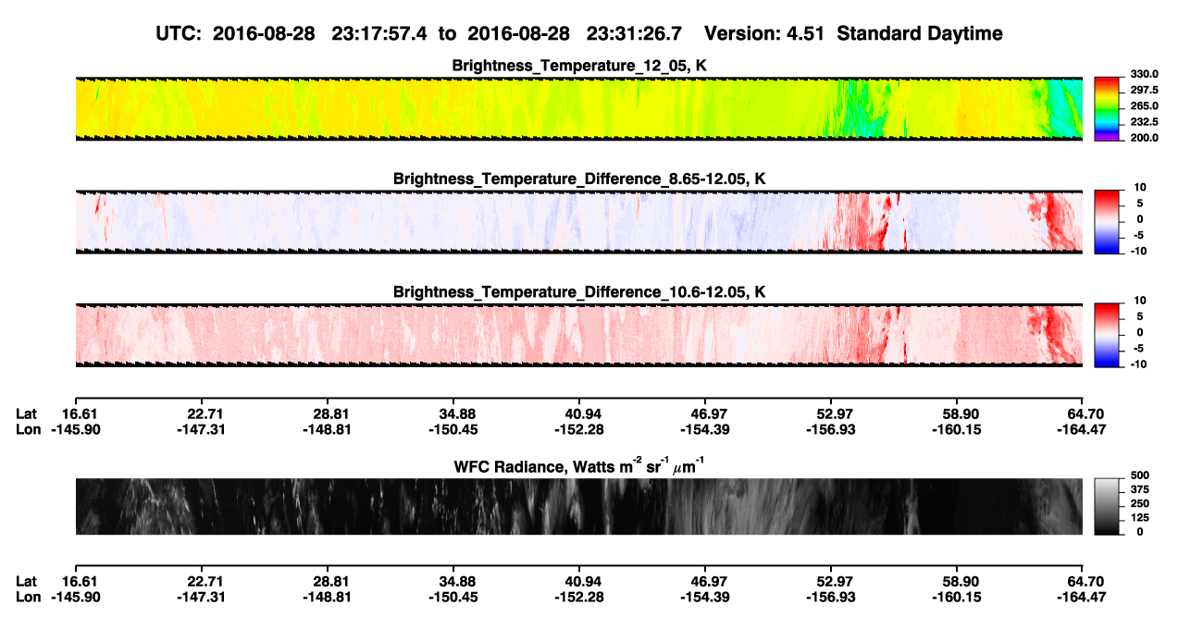Click the Brightness Temperature 12_05 image strip
Viewport: 1203px width, 617px height.
point(578,108)
